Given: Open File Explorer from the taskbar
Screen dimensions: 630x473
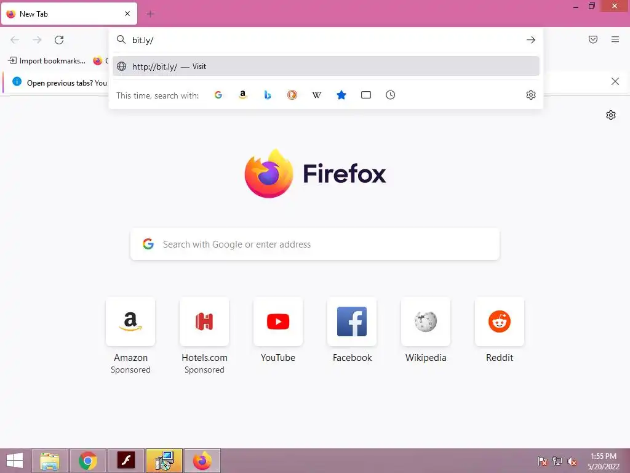Looking at the screenshot, I should pos(50,461).
